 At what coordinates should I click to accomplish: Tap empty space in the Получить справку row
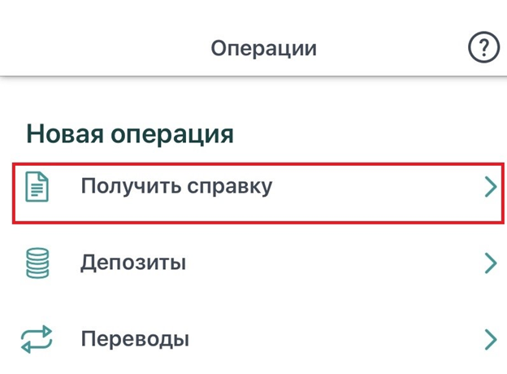[374, 187]
